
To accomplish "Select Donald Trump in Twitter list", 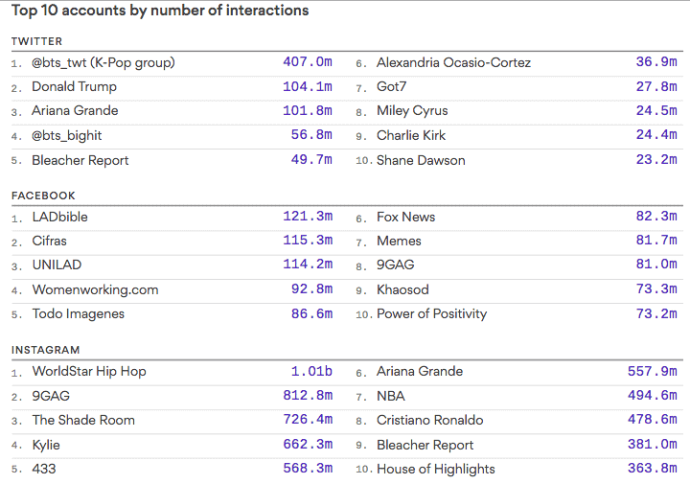I will coord(74,86).
